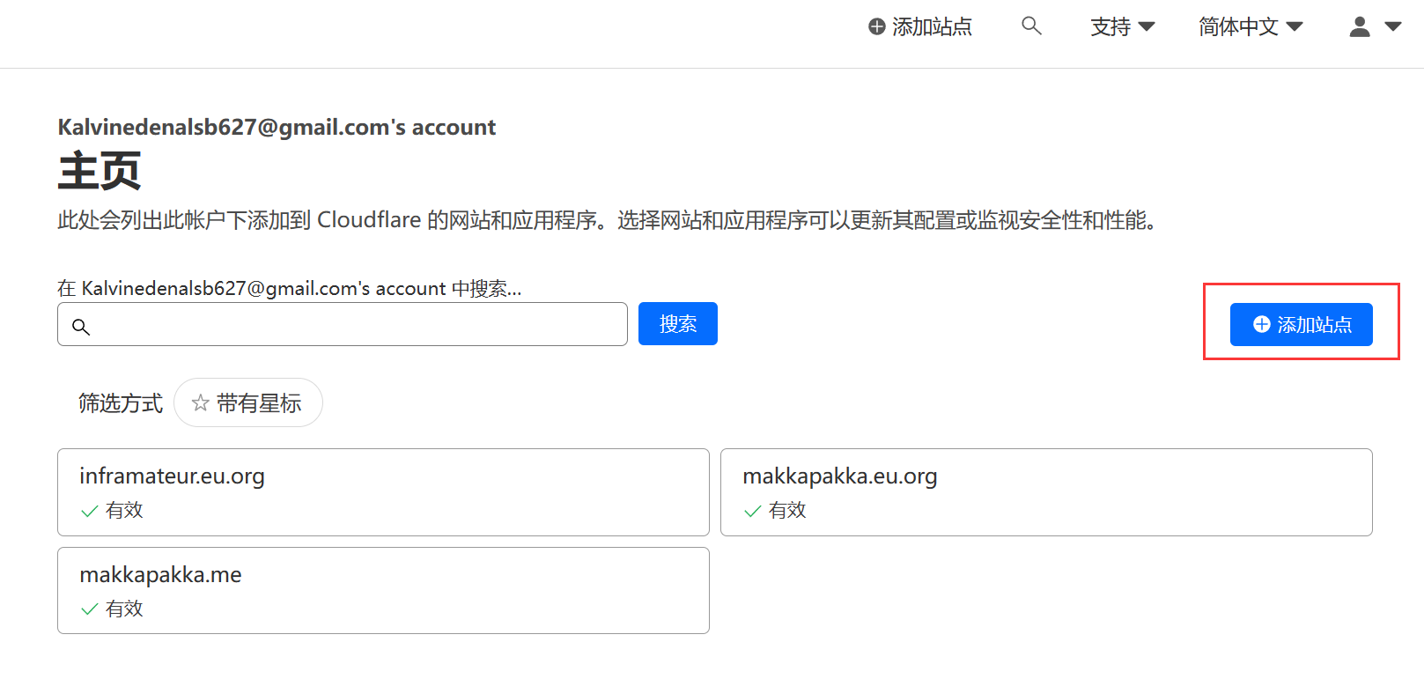
Task: Click the search icon inside the search field
Action: coord(81,327)
